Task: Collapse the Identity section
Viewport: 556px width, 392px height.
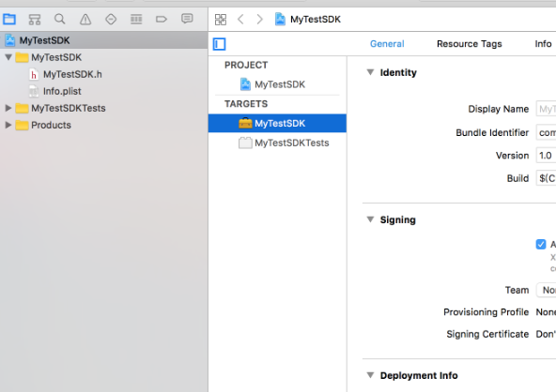Action: click(370, 72)
